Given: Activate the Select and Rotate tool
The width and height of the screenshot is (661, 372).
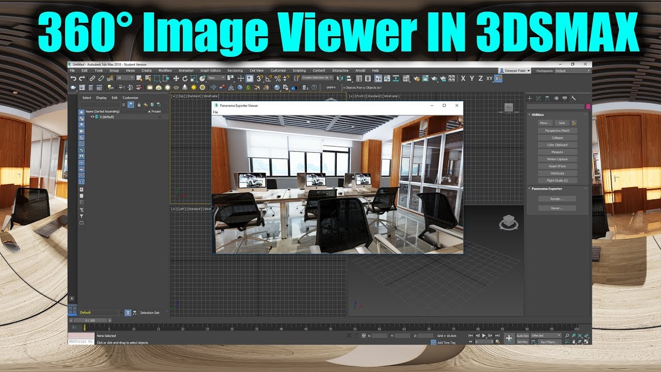Looking at the screenshot, I should point(185,78).
